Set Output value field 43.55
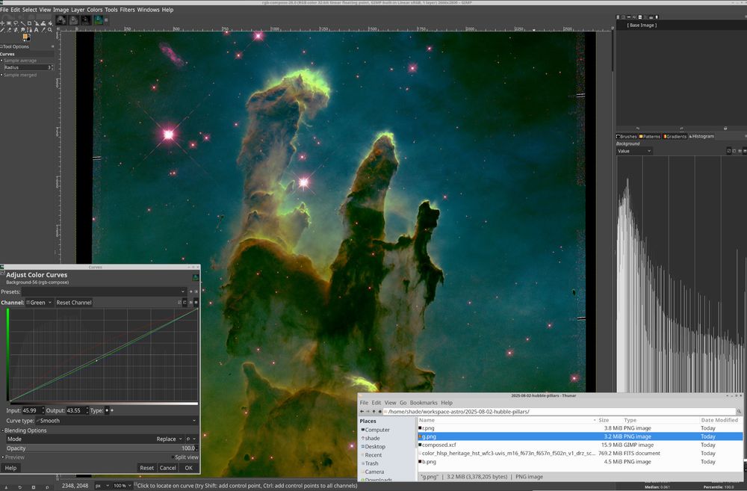 pos(77,410)
